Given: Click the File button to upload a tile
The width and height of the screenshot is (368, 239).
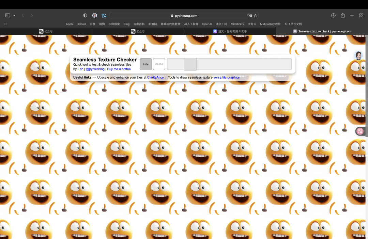Looking at the screenshot, I should click(146, 64).
